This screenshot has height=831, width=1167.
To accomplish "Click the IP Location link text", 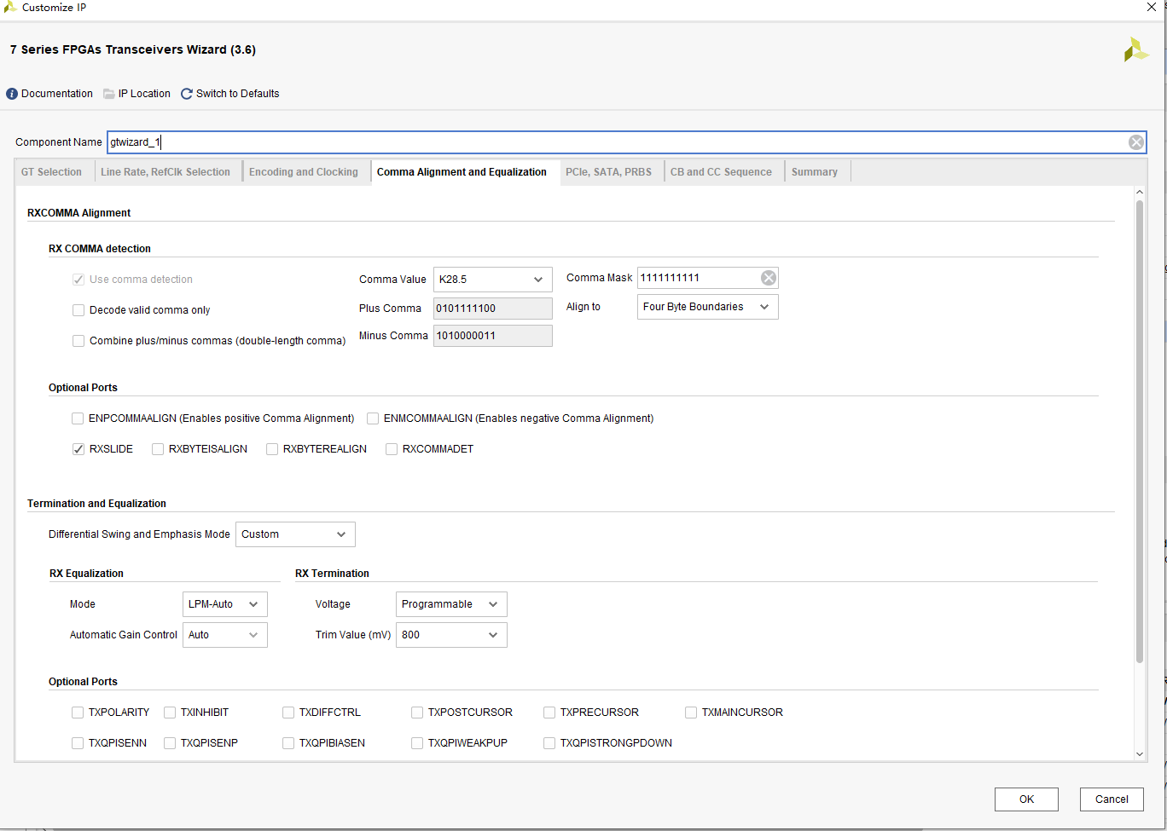I will coord(144,94).
